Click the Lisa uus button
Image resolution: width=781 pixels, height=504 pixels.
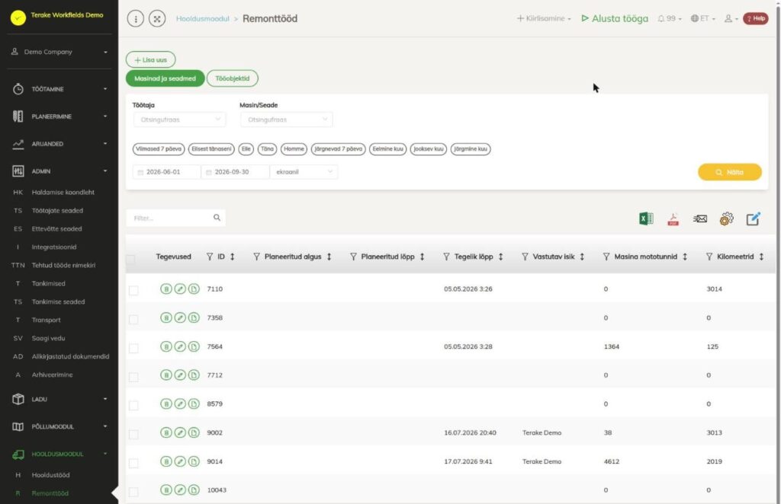(150, 59)
